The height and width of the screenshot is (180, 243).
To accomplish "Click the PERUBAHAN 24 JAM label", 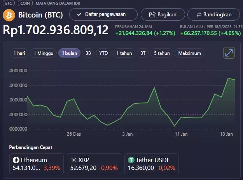I will click(x=133, y=27).
